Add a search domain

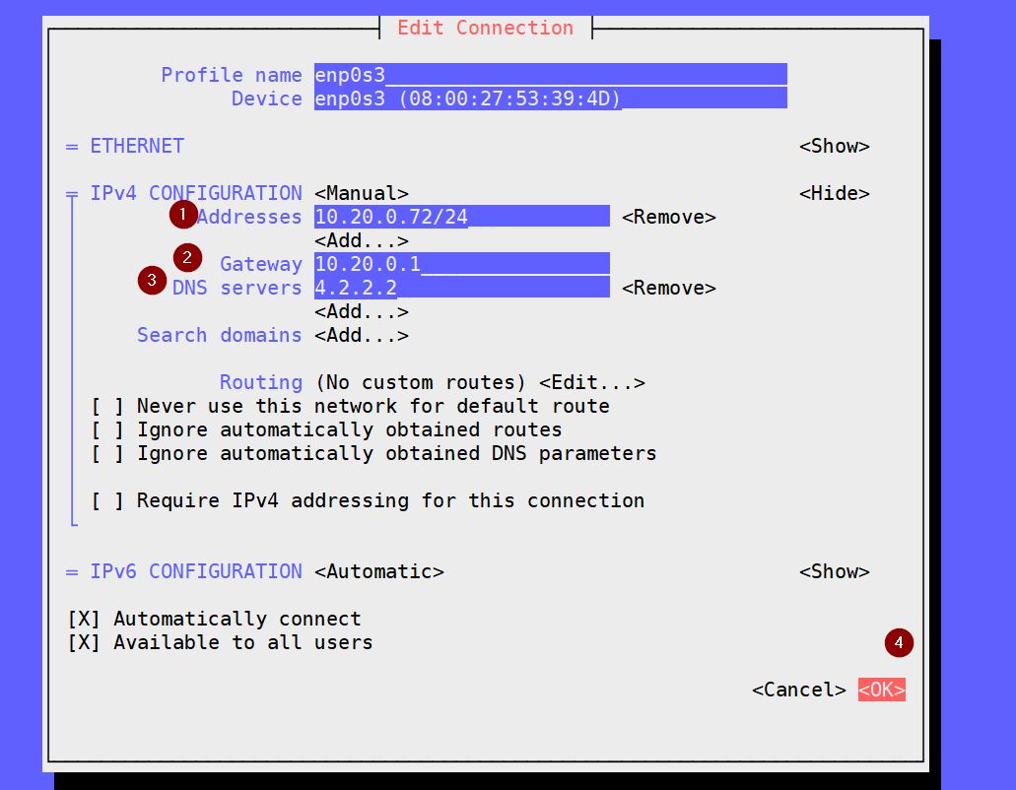361,335
